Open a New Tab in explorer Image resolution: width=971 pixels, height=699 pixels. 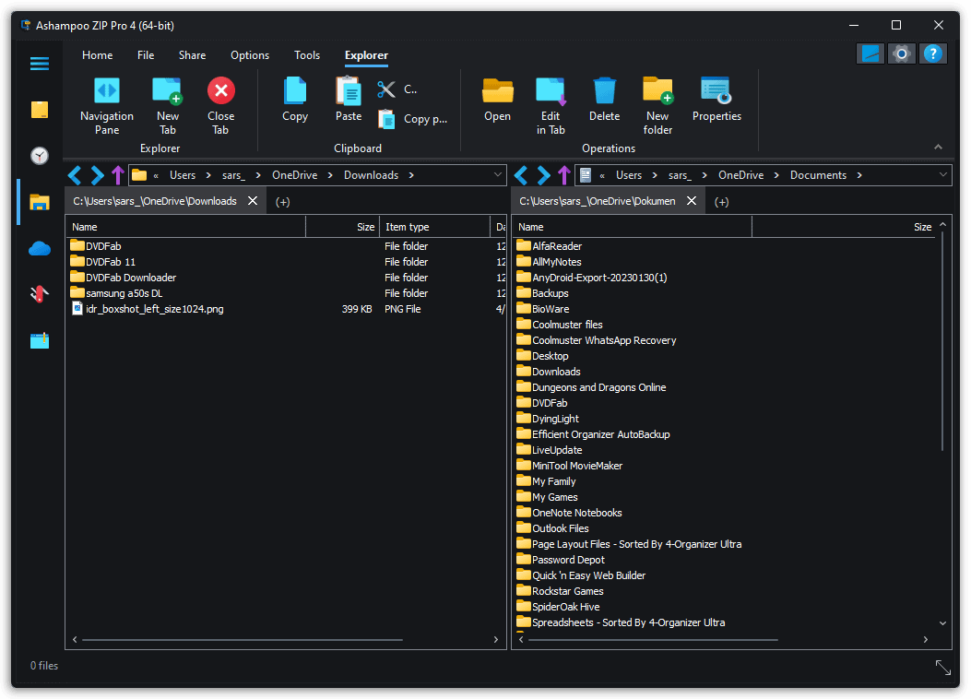click(167, 91)
